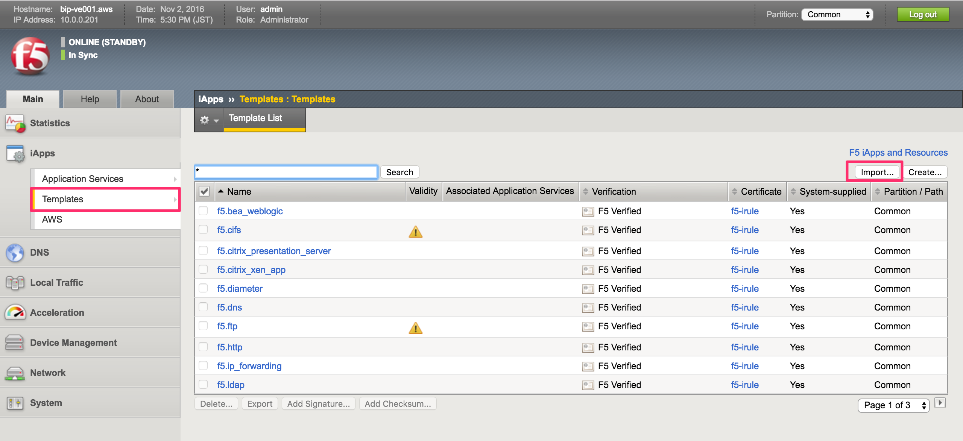
Task: Click verification icon for f5.bea_weblogic
Action: (x=588, y=211)
